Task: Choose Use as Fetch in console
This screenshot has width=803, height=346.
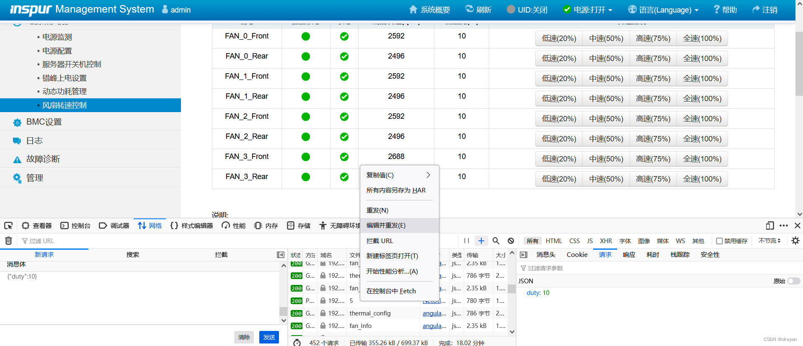Action: 399,291
